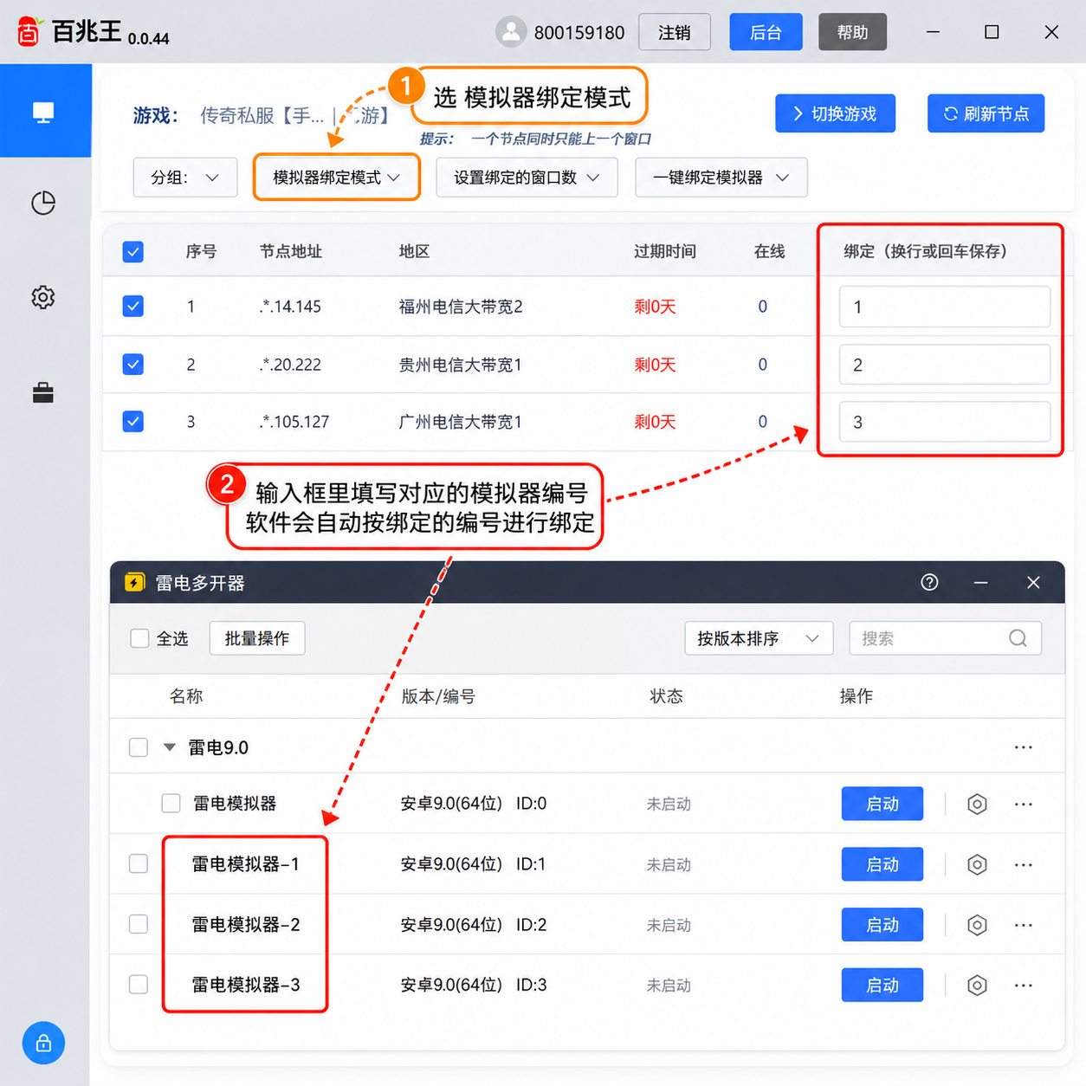Open more options dots for 雷电9.0 group

click(1024, 747)
